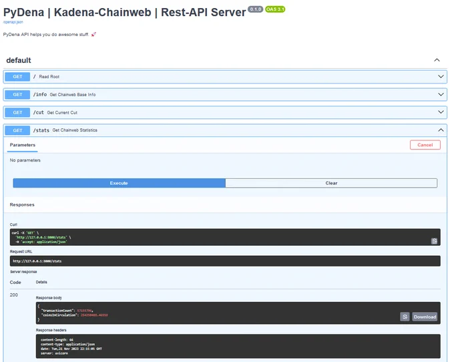Click the 'Get Chainweb Base Info' description
Image resolution: width=454 pixels, height=362 pixels.
(x=73, y=95)
